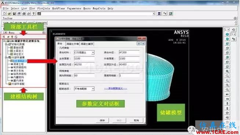Click the Zoom In plus magnifier icon
This screenshot has height=135, width=240.
point(227,85)
